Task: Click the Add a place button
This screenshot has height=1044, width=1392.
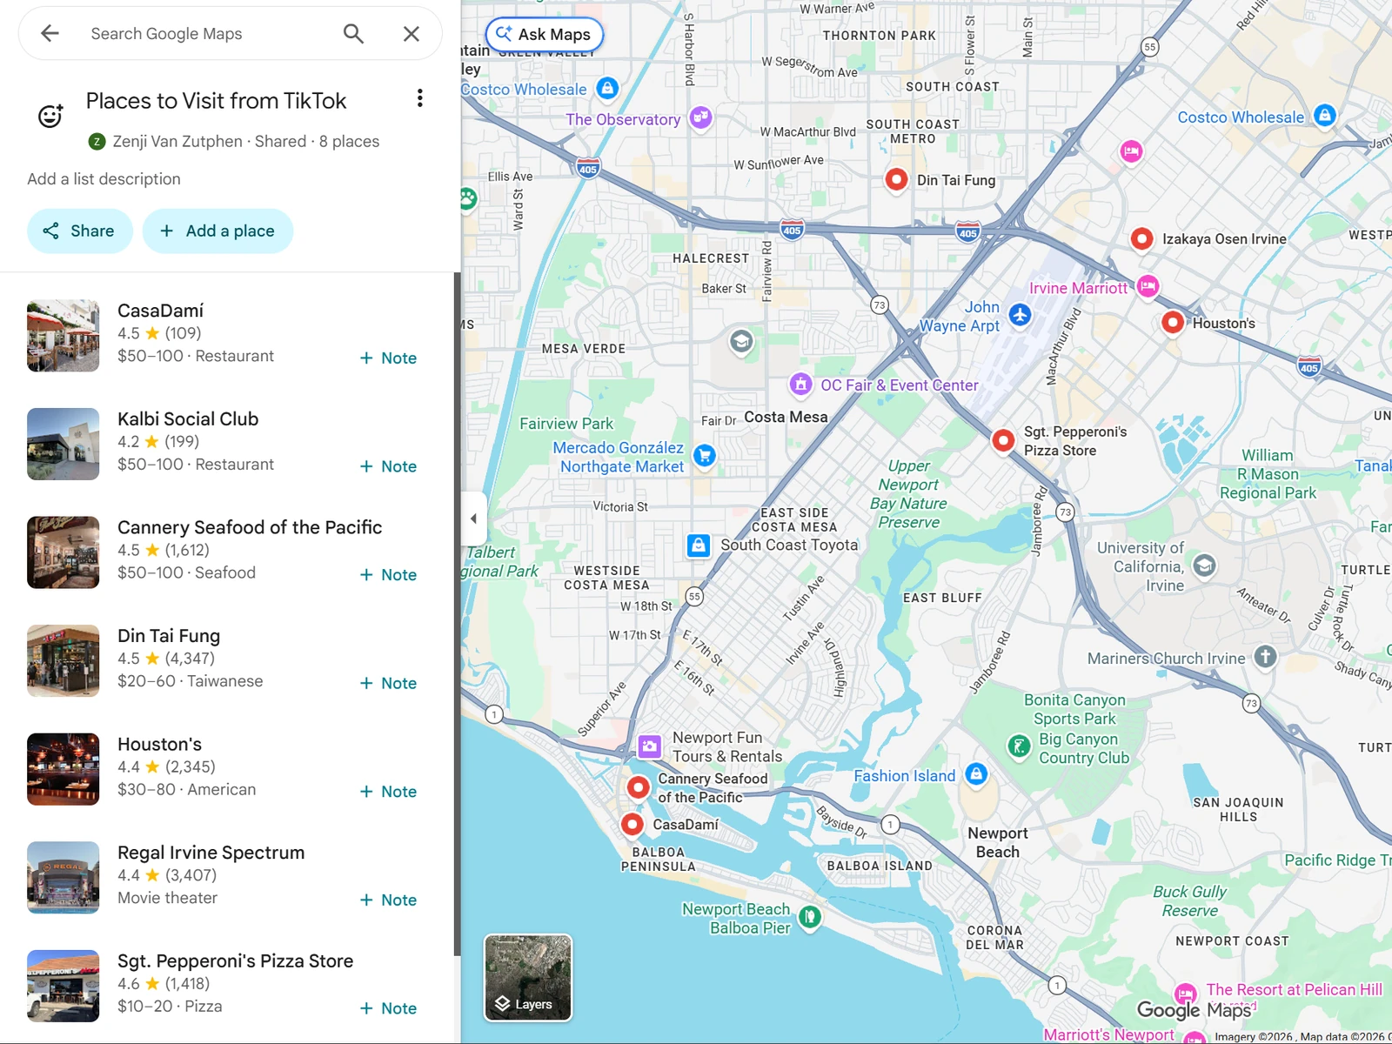Action: (217, 231)
